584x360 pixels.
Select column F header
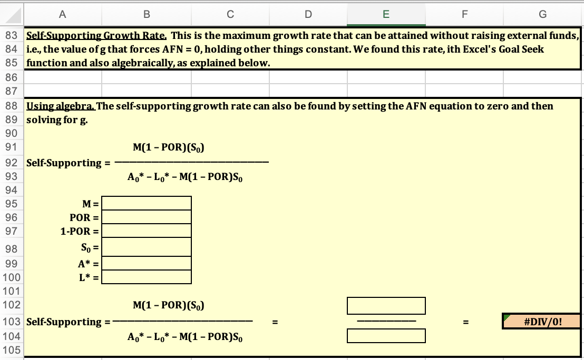point(464,15)
